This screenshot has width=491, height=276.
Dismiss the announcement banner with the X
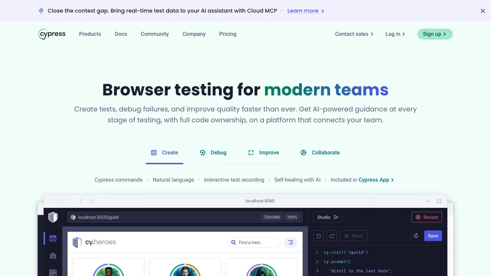483,11
